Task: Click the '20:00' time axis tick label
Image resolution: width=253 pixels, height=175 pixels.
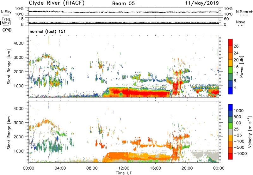Action: [187, 168]
